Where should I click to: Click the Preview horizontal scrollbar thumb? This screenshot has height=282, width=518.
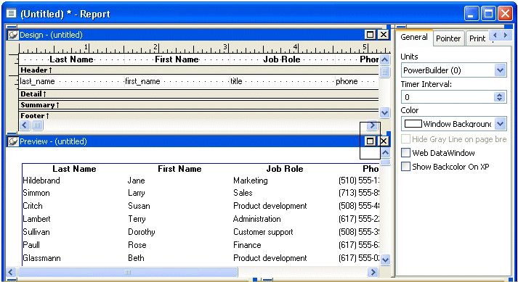(128, 272)
